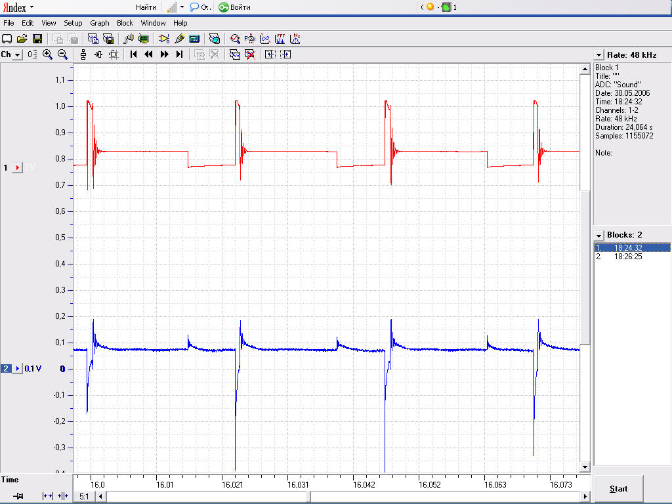Open the Setup menu
The width and height of the screenshot is (672, 504).
pyautogui.click(x=73, y=23)
